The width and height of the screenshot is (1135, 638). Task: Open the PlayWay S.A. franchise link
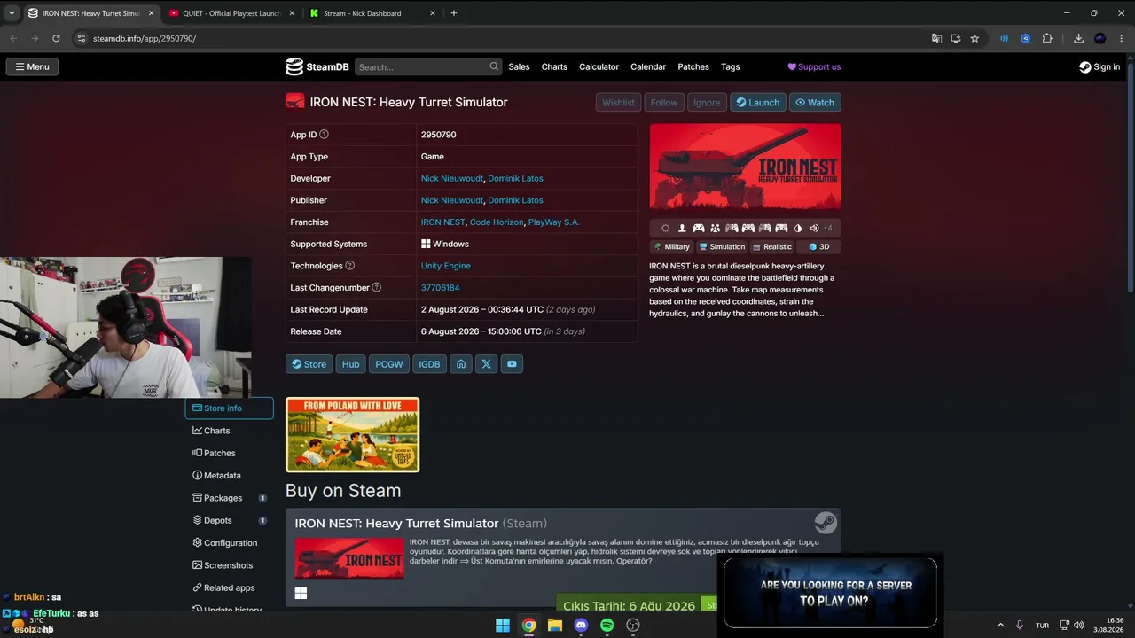tap(554, 222)
